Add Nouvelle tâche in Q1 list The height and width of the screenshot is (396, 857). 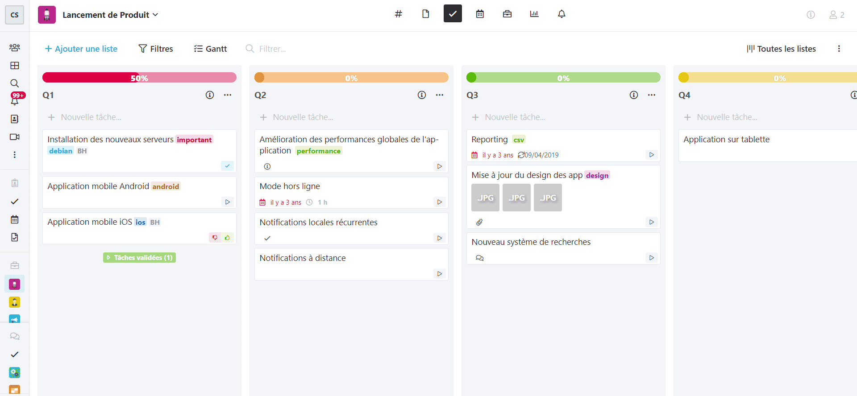point(139,117)
